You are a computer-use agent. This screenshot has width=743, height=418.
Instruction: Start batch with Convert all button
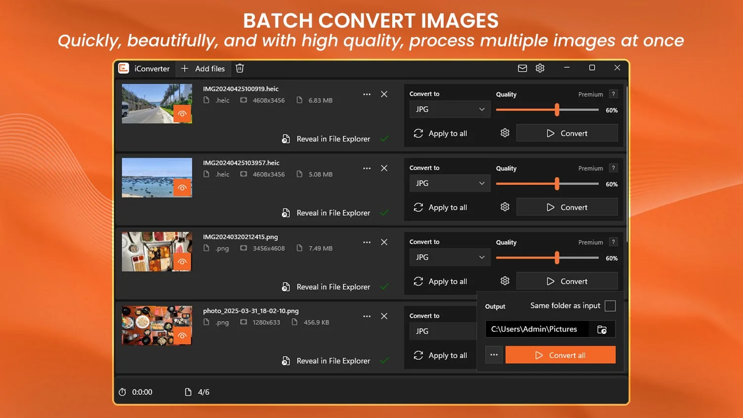coord(561,355)
